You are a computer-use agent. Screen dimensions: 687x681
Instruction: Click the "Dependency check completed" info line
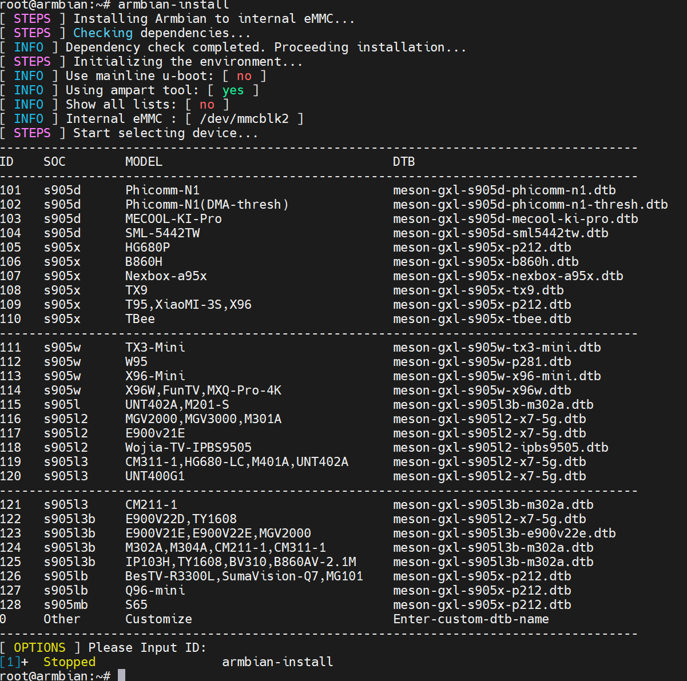[266, 47]
